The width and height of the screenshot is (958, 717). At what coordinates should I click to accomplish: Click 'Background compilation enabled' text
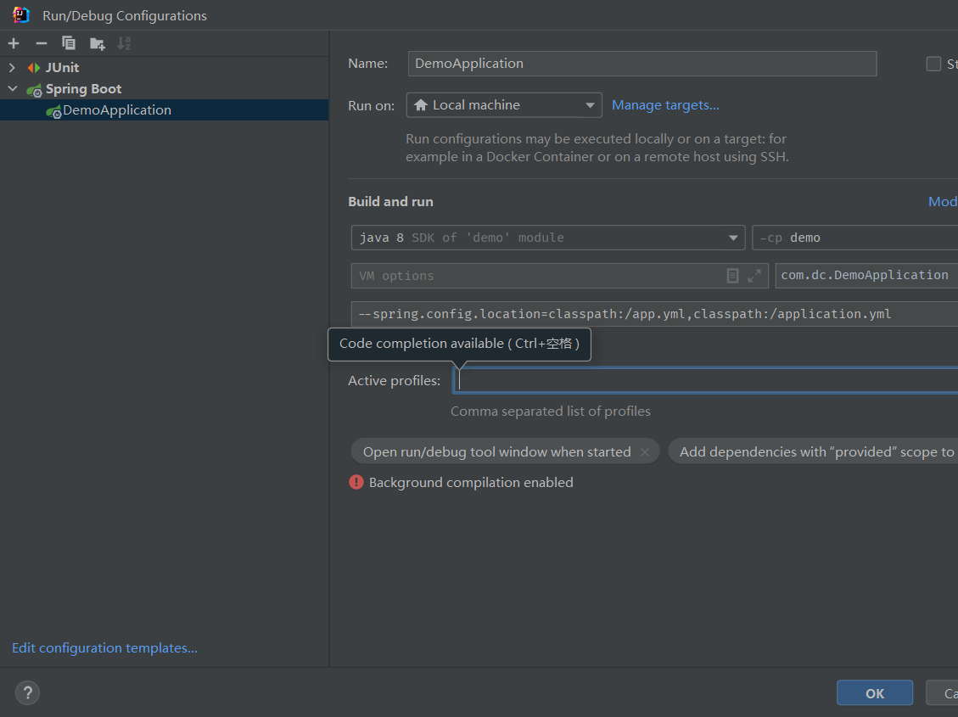pyautogui.click(x=471, y=483)
